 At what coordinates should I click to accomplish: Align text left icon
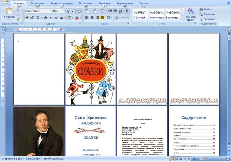click(87, 17)
